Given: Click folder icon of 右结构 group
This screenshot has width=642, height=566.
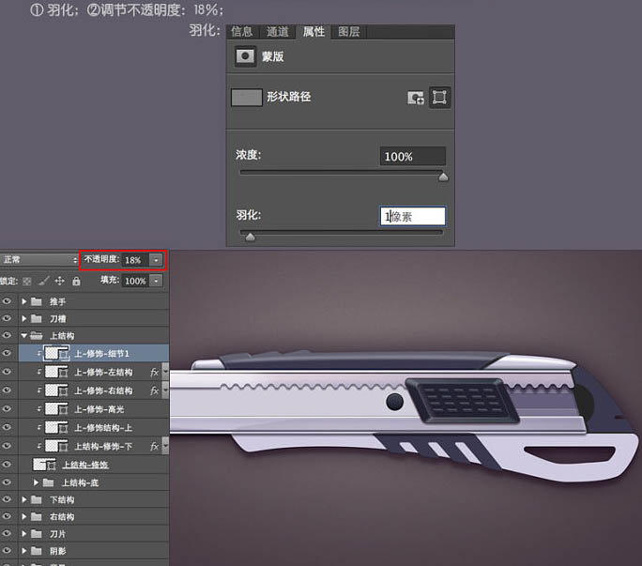Looking at the screenshot, I should (37, 517).
